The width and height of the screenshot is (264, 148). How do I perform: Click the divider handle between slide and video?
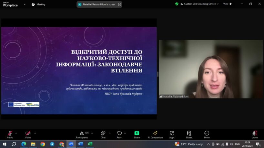point(158,74)
